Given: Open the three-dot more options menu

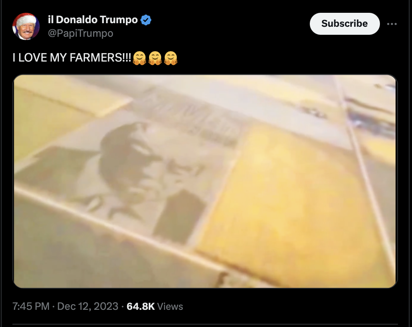Looking at the screenshot, I should pyautogui.click(x=392, y=24).
